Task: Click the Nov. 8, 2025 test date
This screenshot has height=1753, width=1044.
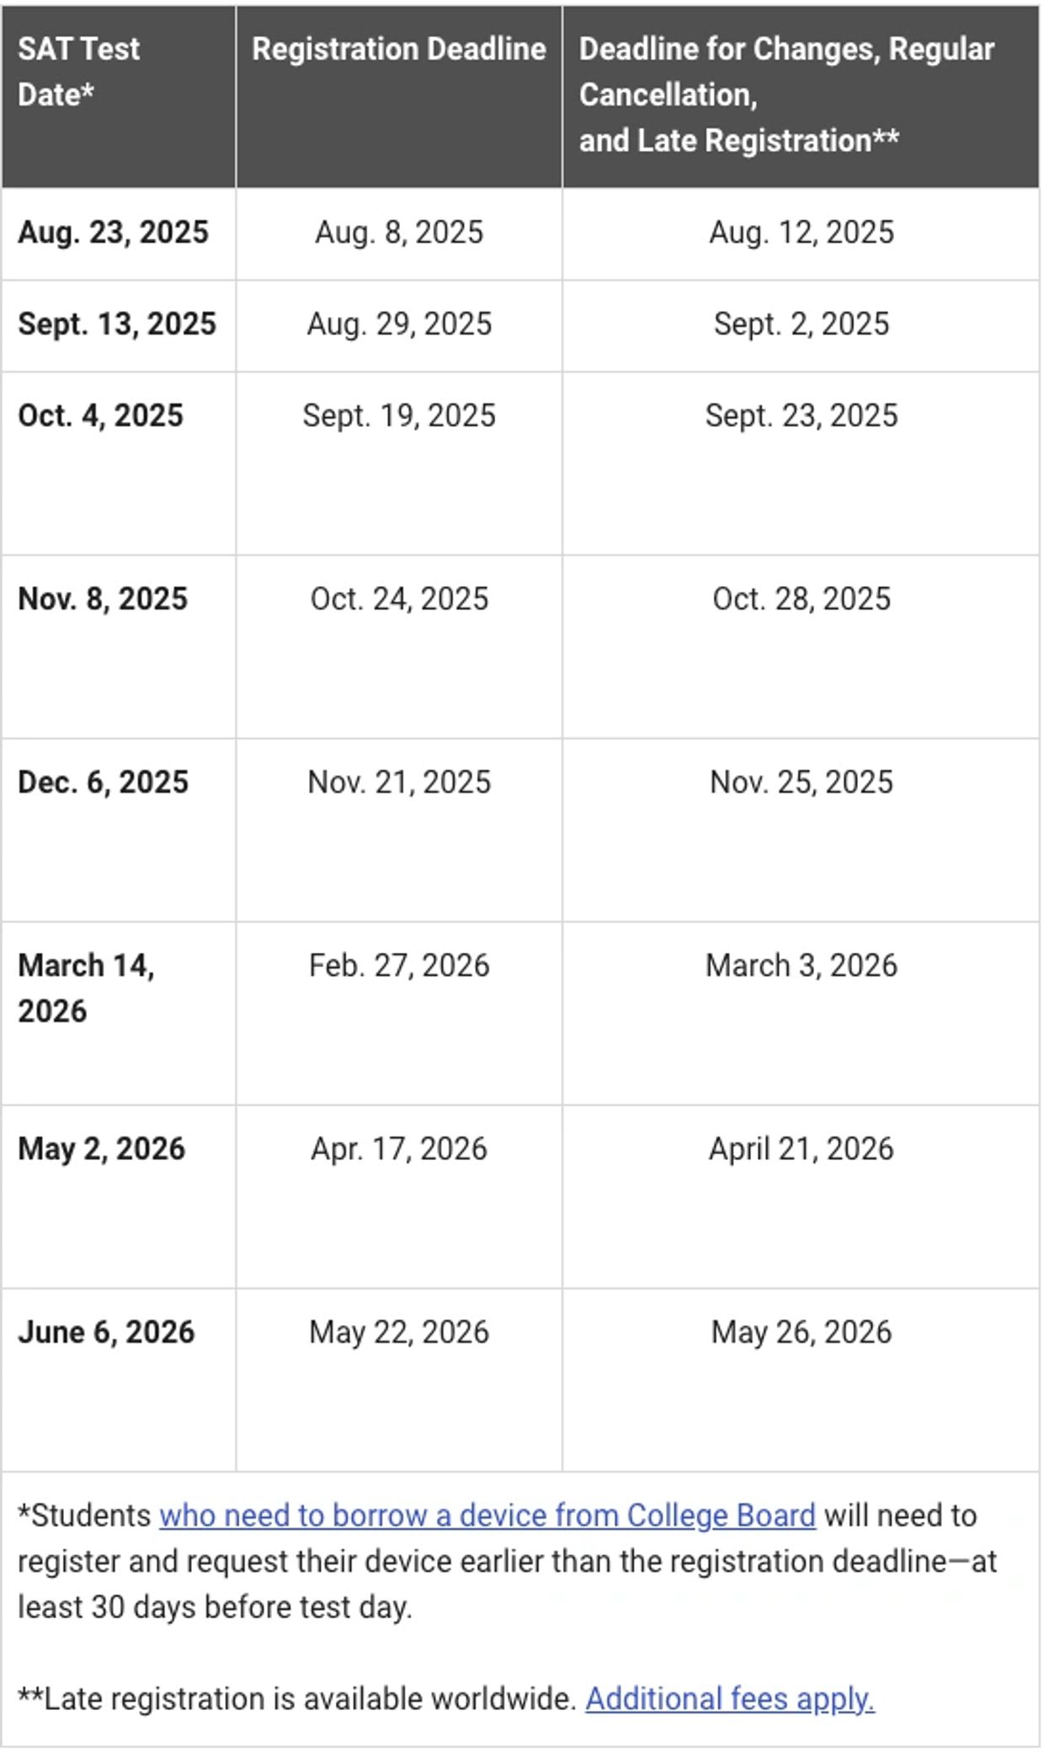Action: (x=103, y=599)
